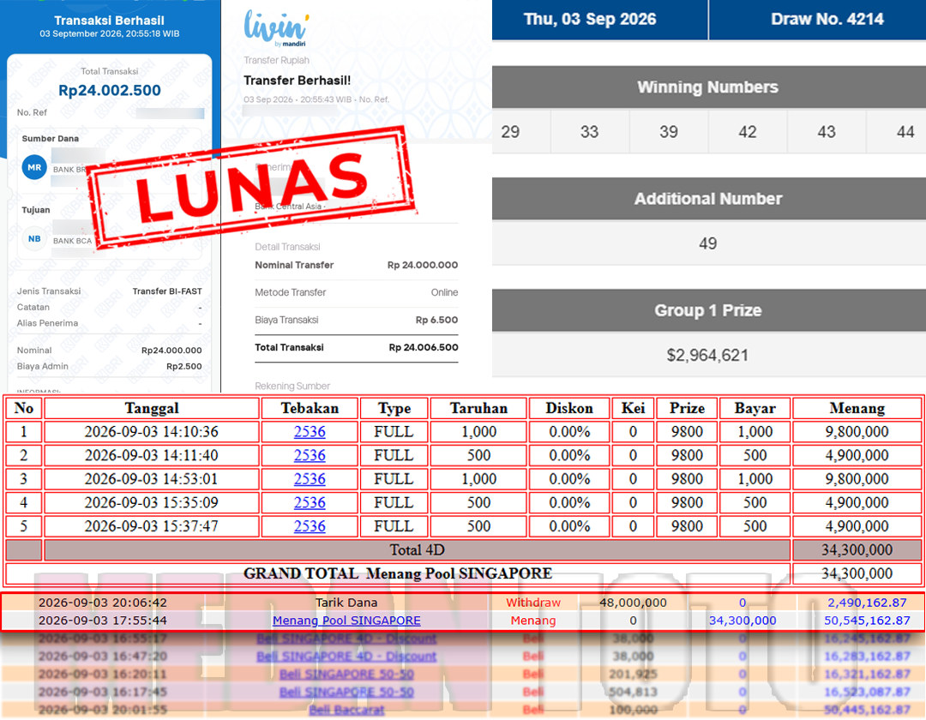926x720 pixels.
Task: Open the 2536 link at 15:35:09
Action: pos(310,502)
